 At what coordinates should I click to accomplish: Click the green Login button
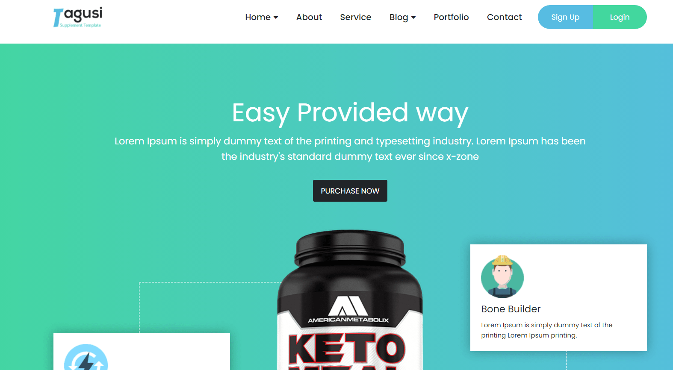pyautogui.click(x=620, y=17)
